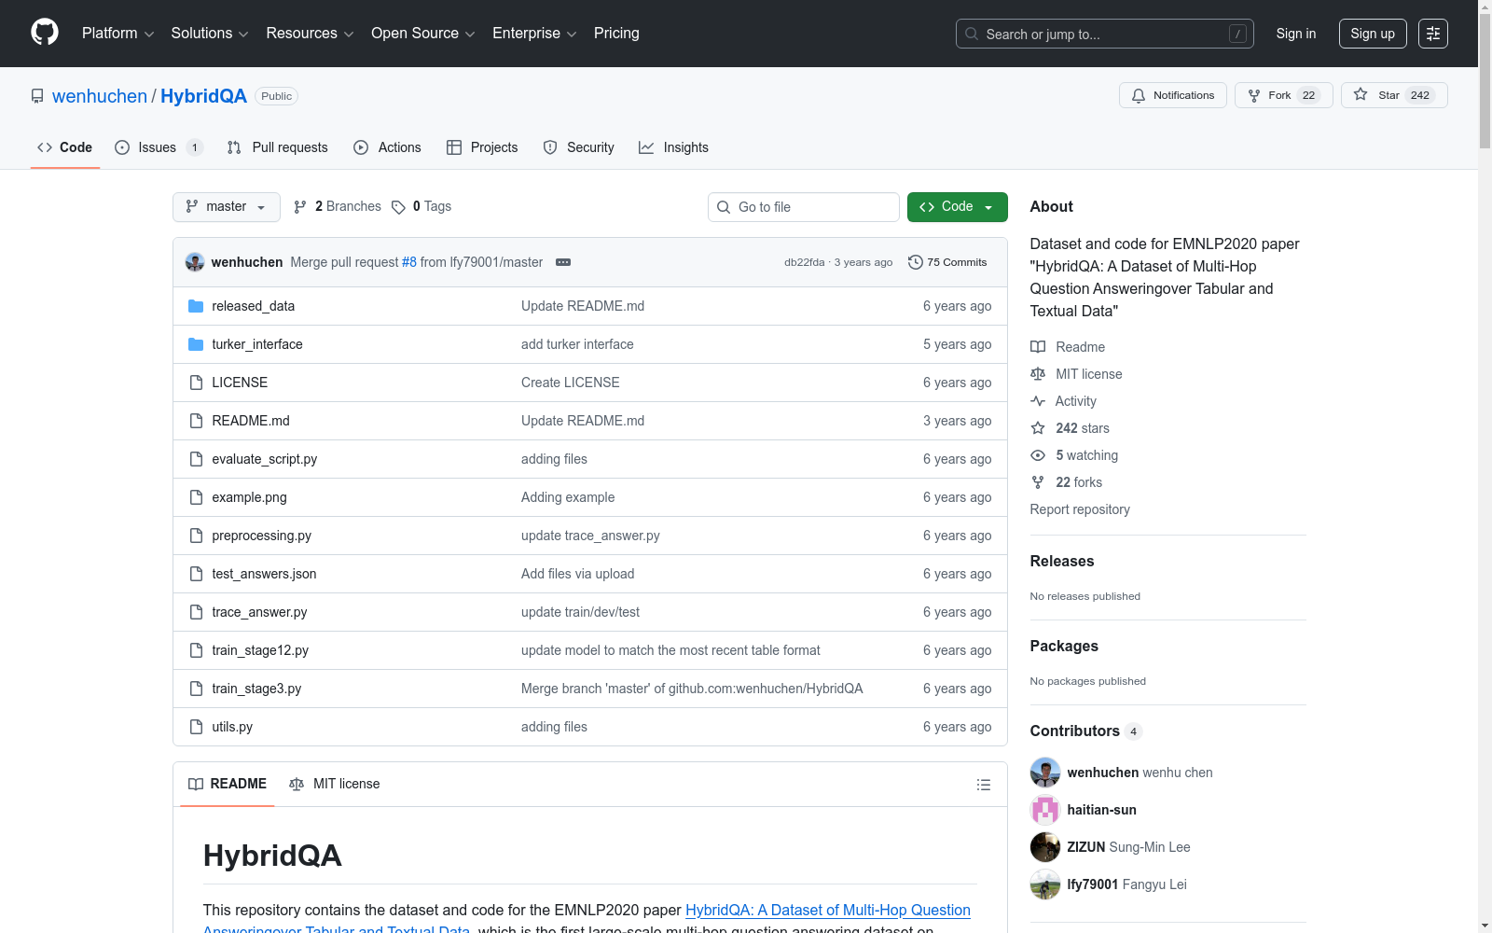Viewport: 1492px width, 933px height.
Task: Click the HybridQA repository name link
Action: click(203, 96)
